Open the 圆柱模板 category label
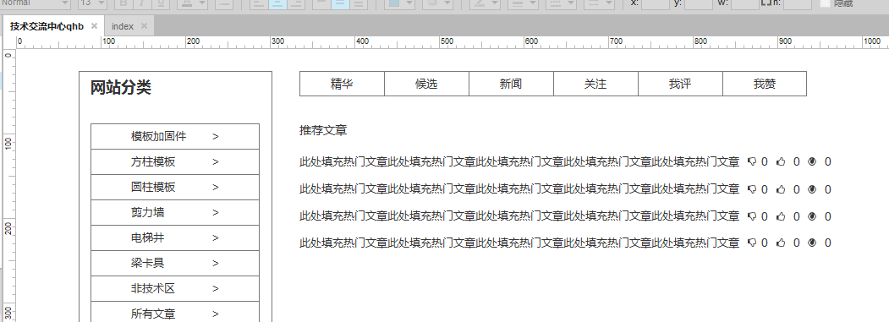889x322 pixels. [x=153, y=187]
